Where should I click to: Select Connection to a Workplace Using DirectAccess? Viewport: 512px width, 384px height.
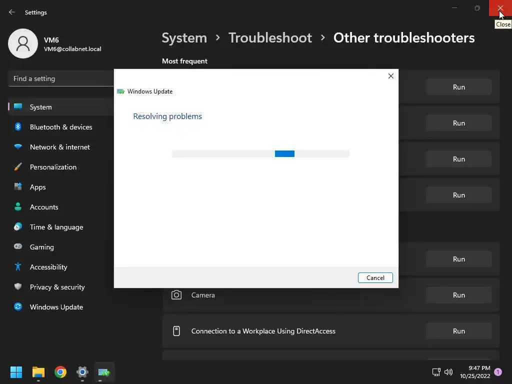[x=263, y=331]
